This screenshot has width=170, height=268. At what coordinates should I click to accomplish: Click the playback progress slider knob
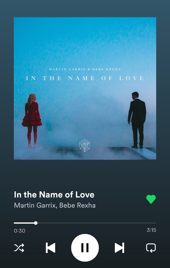tap(36, 223)
